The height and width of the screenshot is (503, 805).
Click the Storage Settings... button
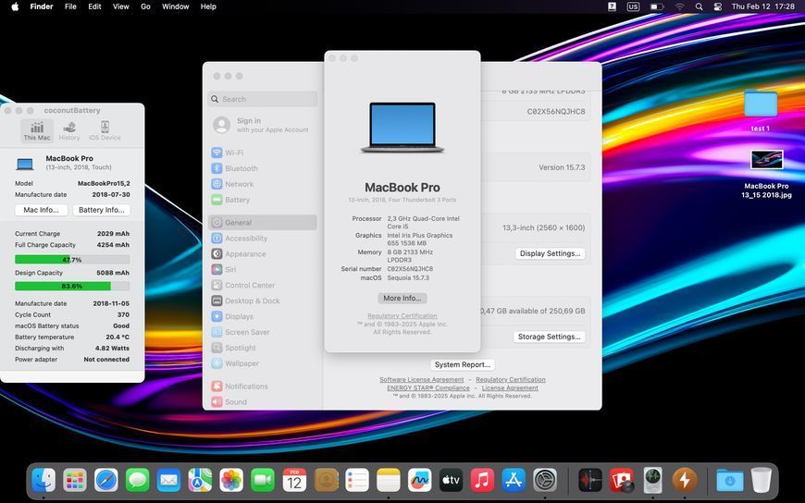pyautogui.click(x=549, y=337)
